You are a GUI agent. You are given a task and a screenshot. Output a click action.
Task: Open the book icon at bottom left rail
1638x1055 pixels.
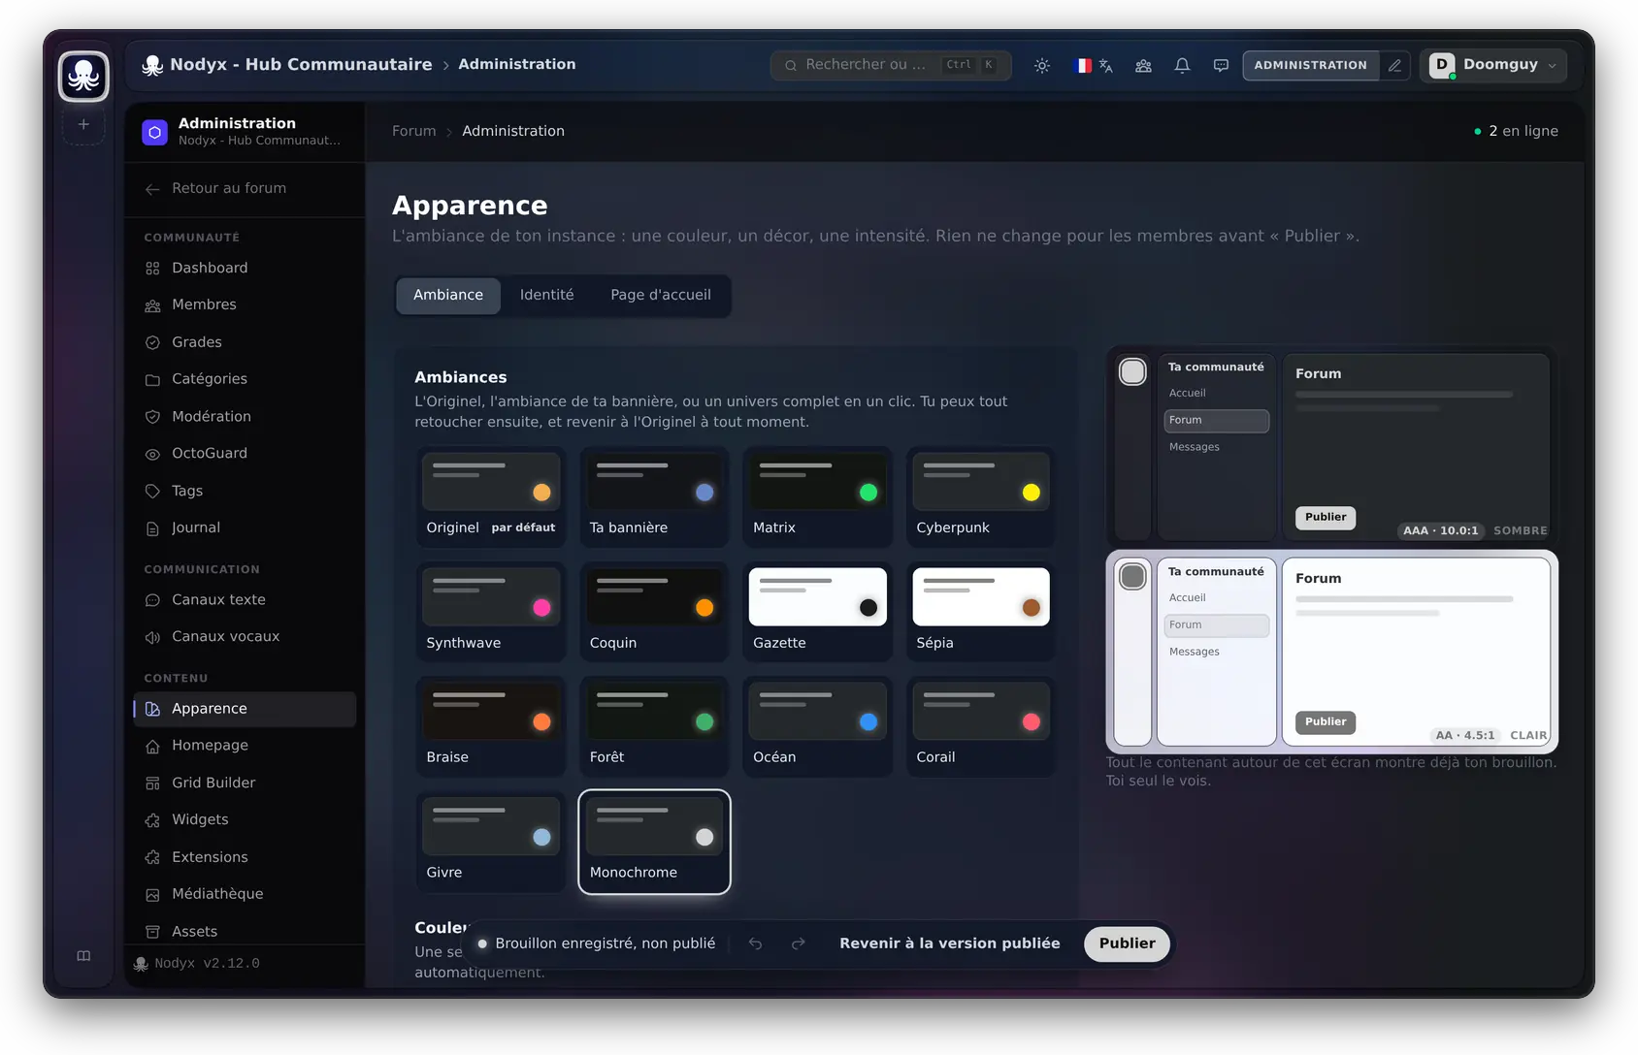click(83, 956)
